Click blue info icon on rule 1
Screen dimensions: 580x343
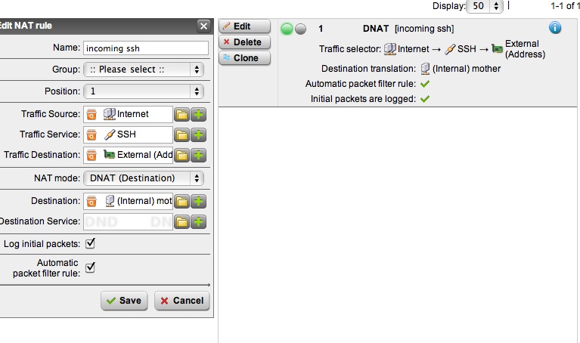[554, 28]
